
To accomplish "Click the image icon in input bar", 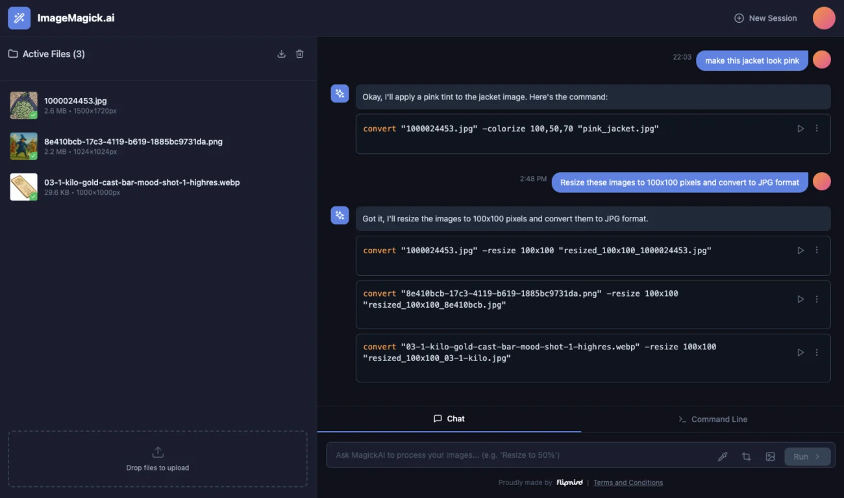I will (770, 456).
